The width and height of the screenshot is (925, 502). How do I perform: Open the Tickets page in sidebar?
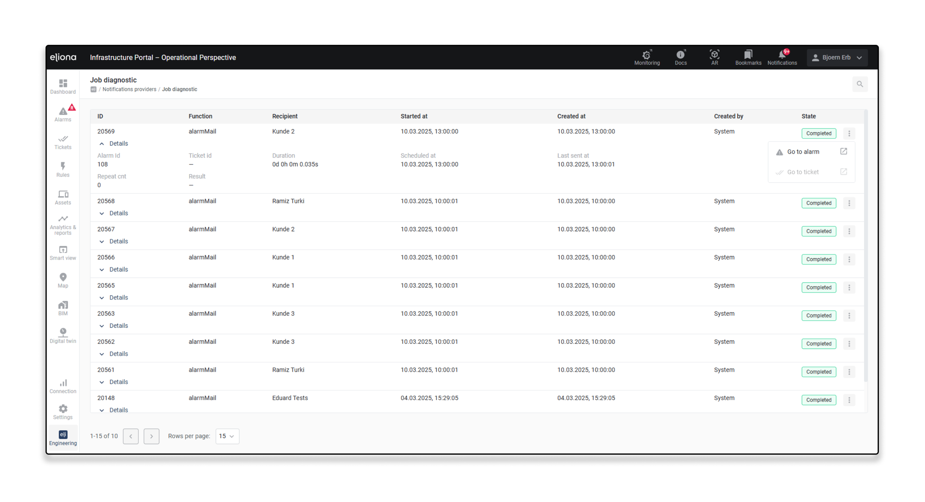[63, 142]
